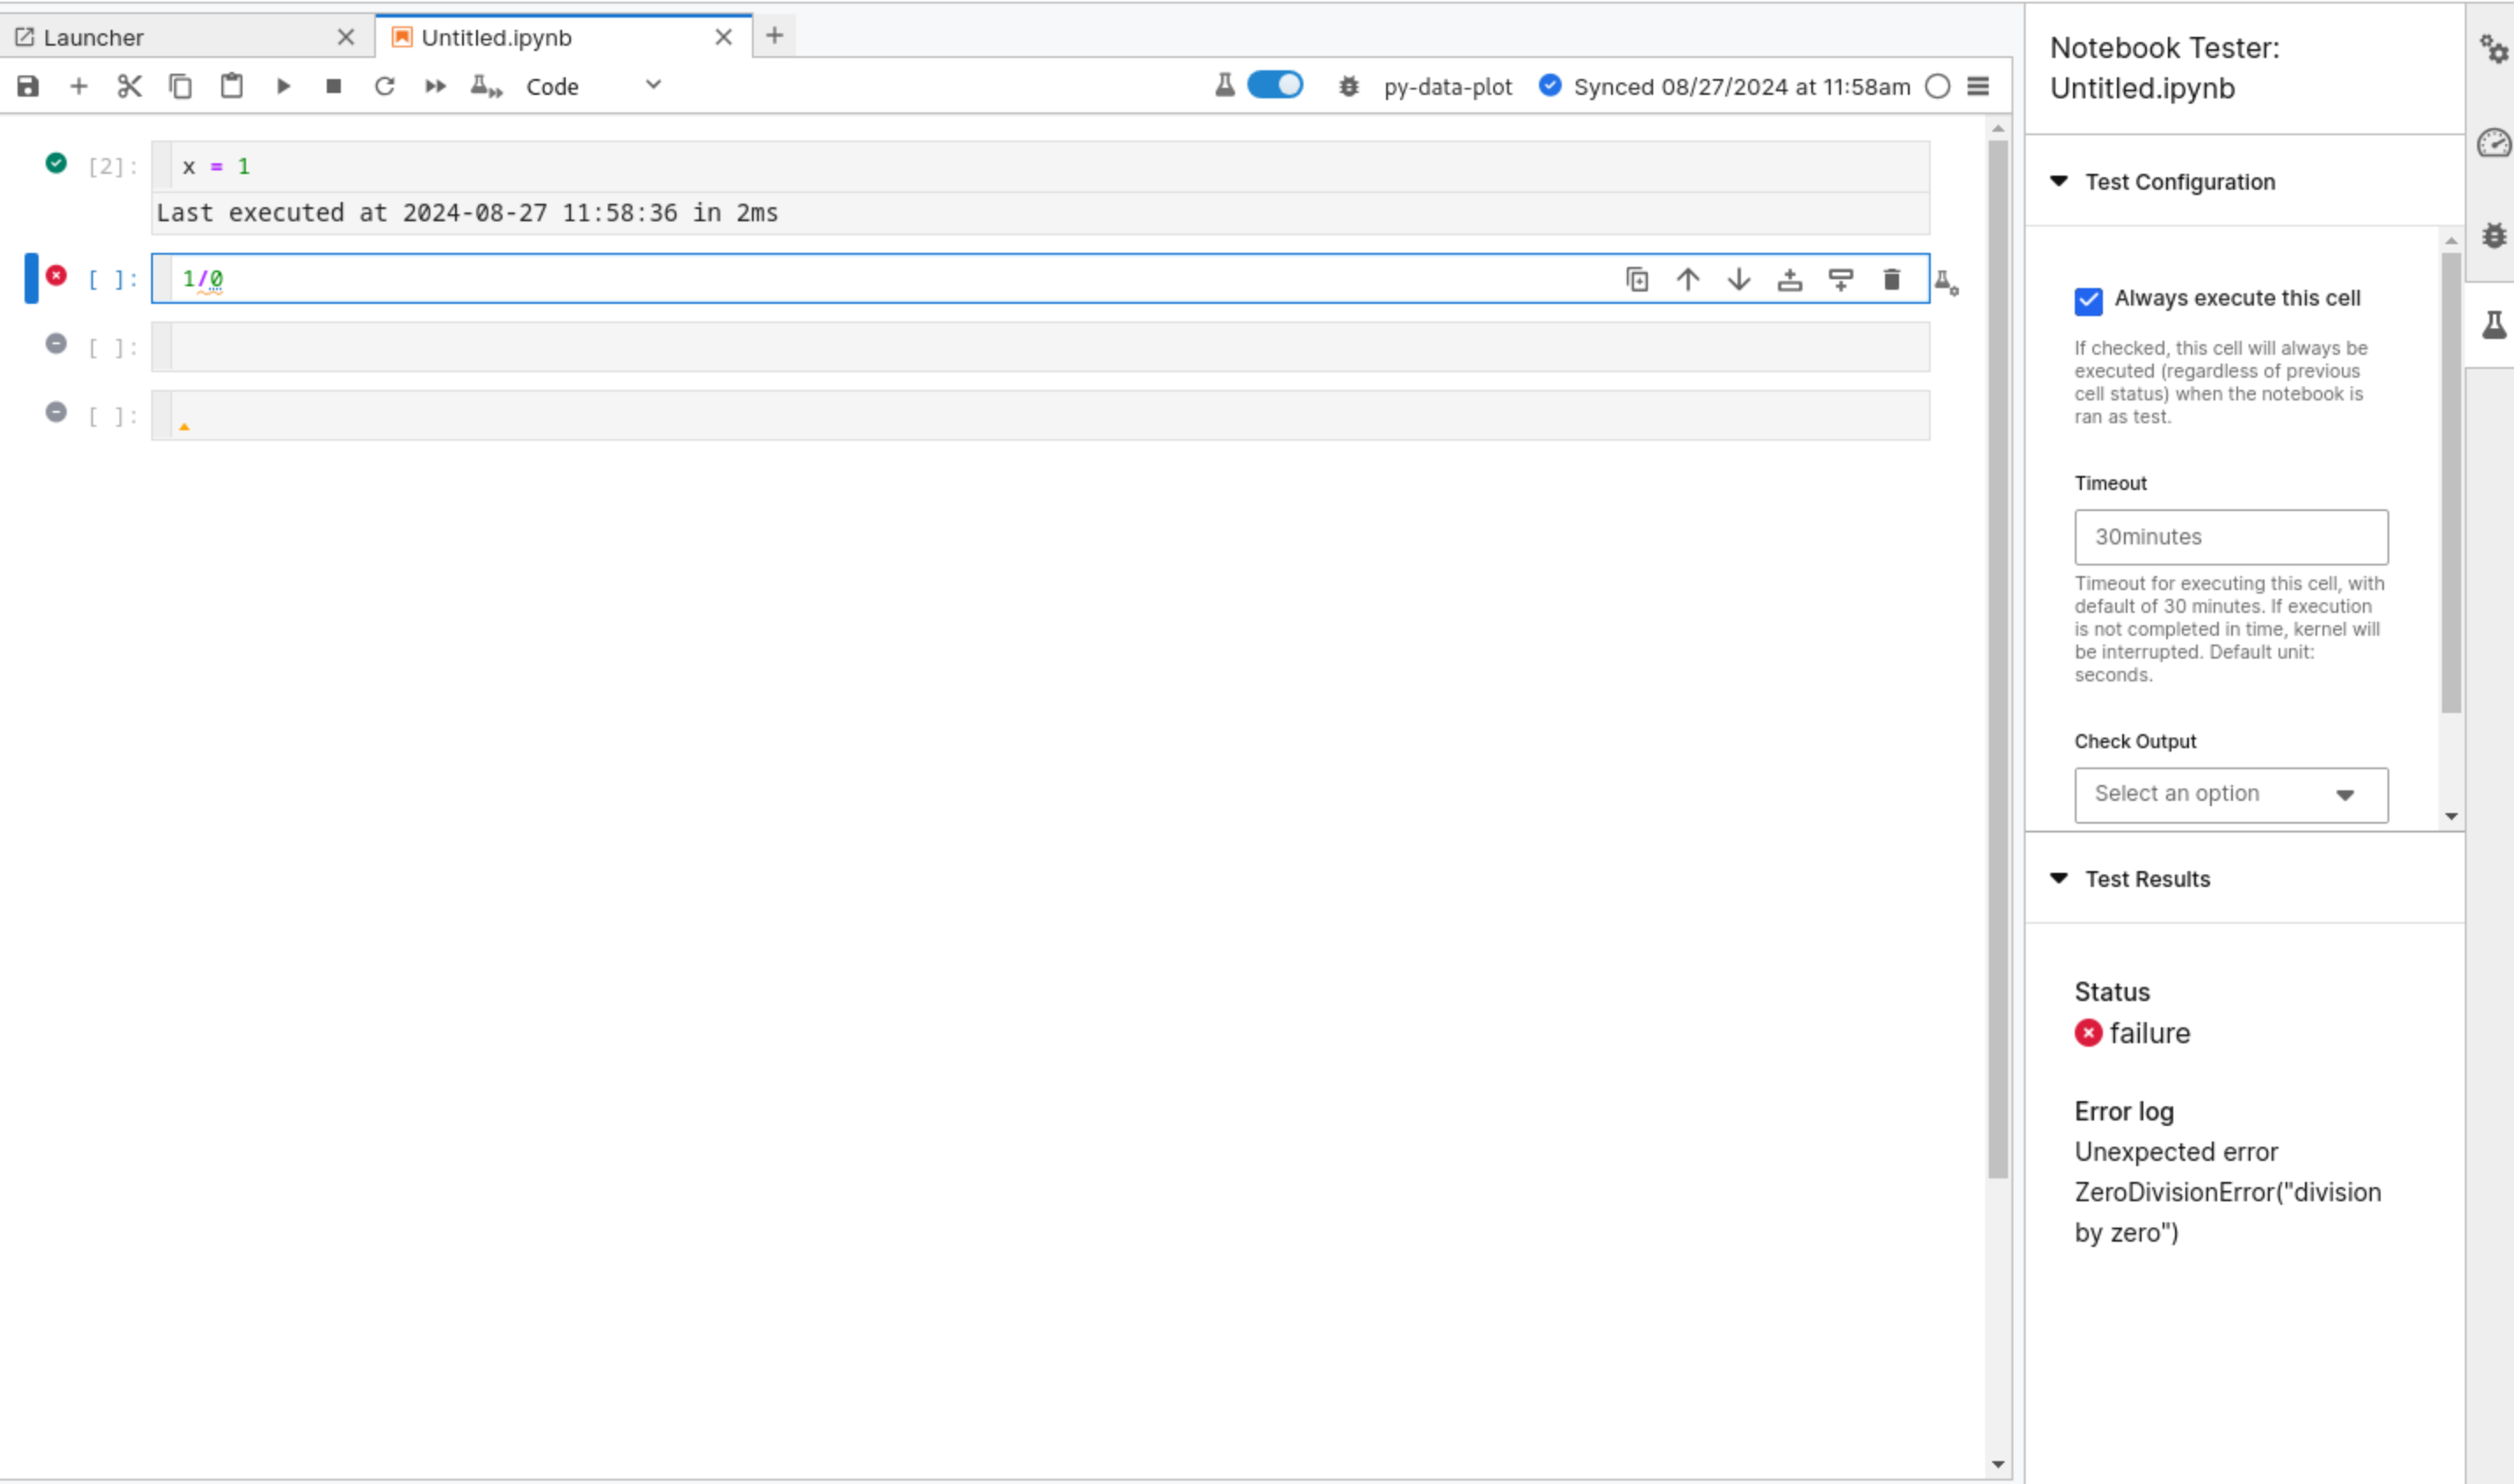The height and width of the screenshot is (1484, 2514).
Task: Run the selected cell with the play button
Action: 283,87
